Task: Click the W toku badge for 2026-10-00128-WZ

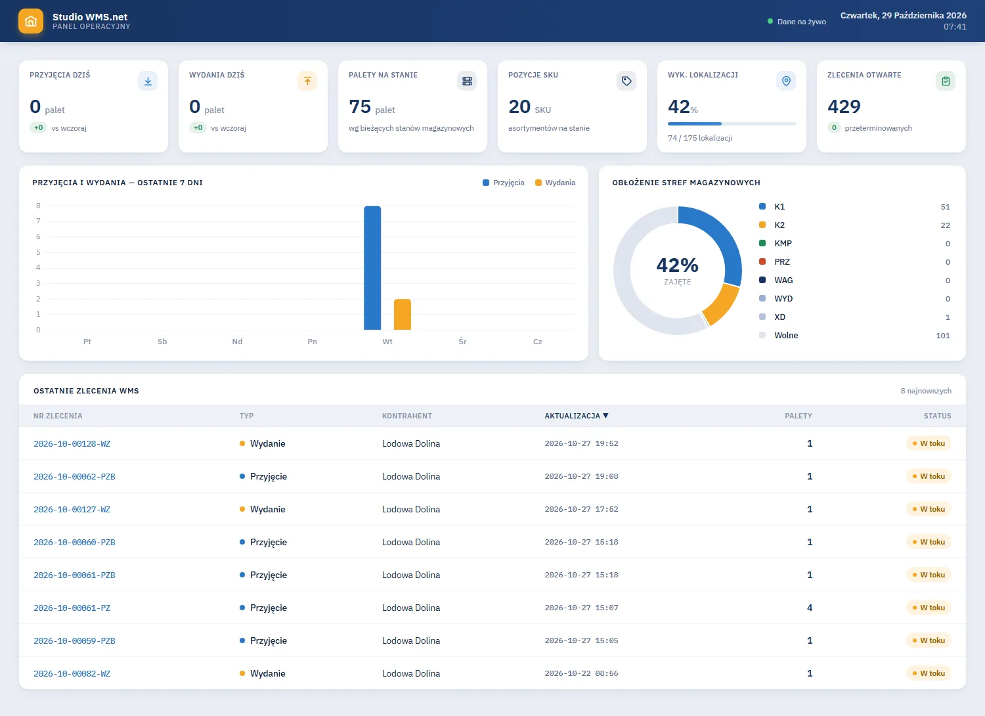Action: pos(929,443)
